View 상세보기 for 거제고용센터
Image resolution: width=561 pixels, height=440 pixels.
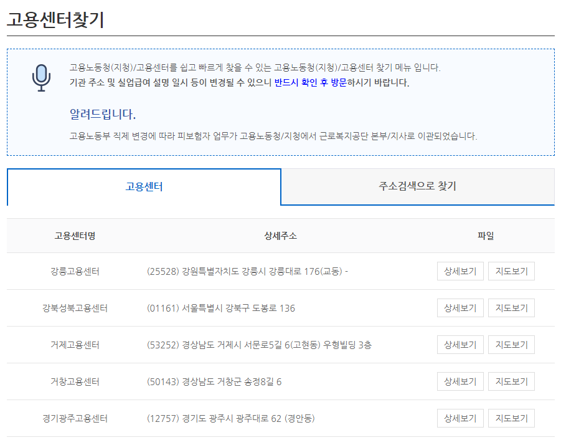(x=460, y=345)
